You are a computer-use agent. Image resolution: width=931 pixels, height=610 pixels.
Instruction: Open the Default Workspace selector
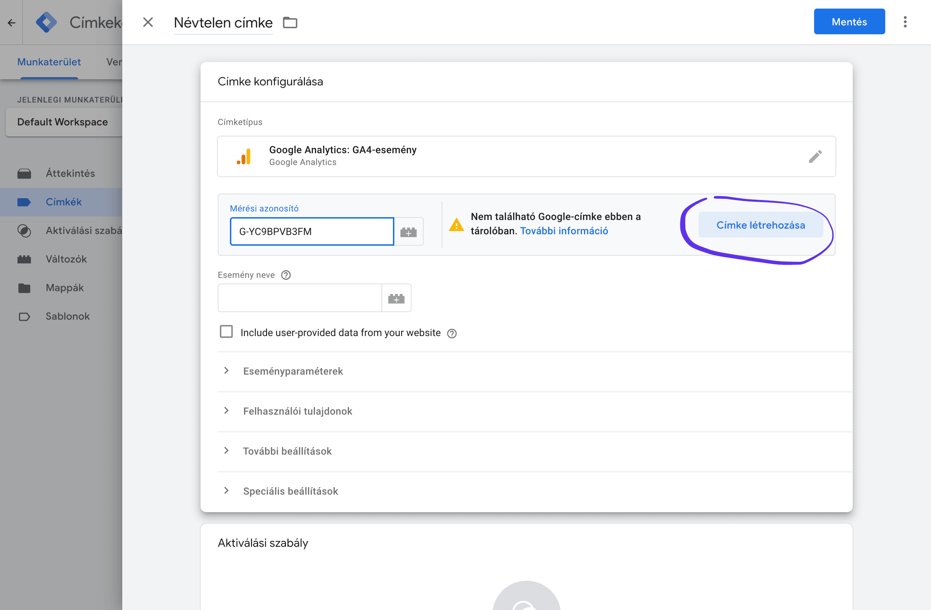coord(64,122)
